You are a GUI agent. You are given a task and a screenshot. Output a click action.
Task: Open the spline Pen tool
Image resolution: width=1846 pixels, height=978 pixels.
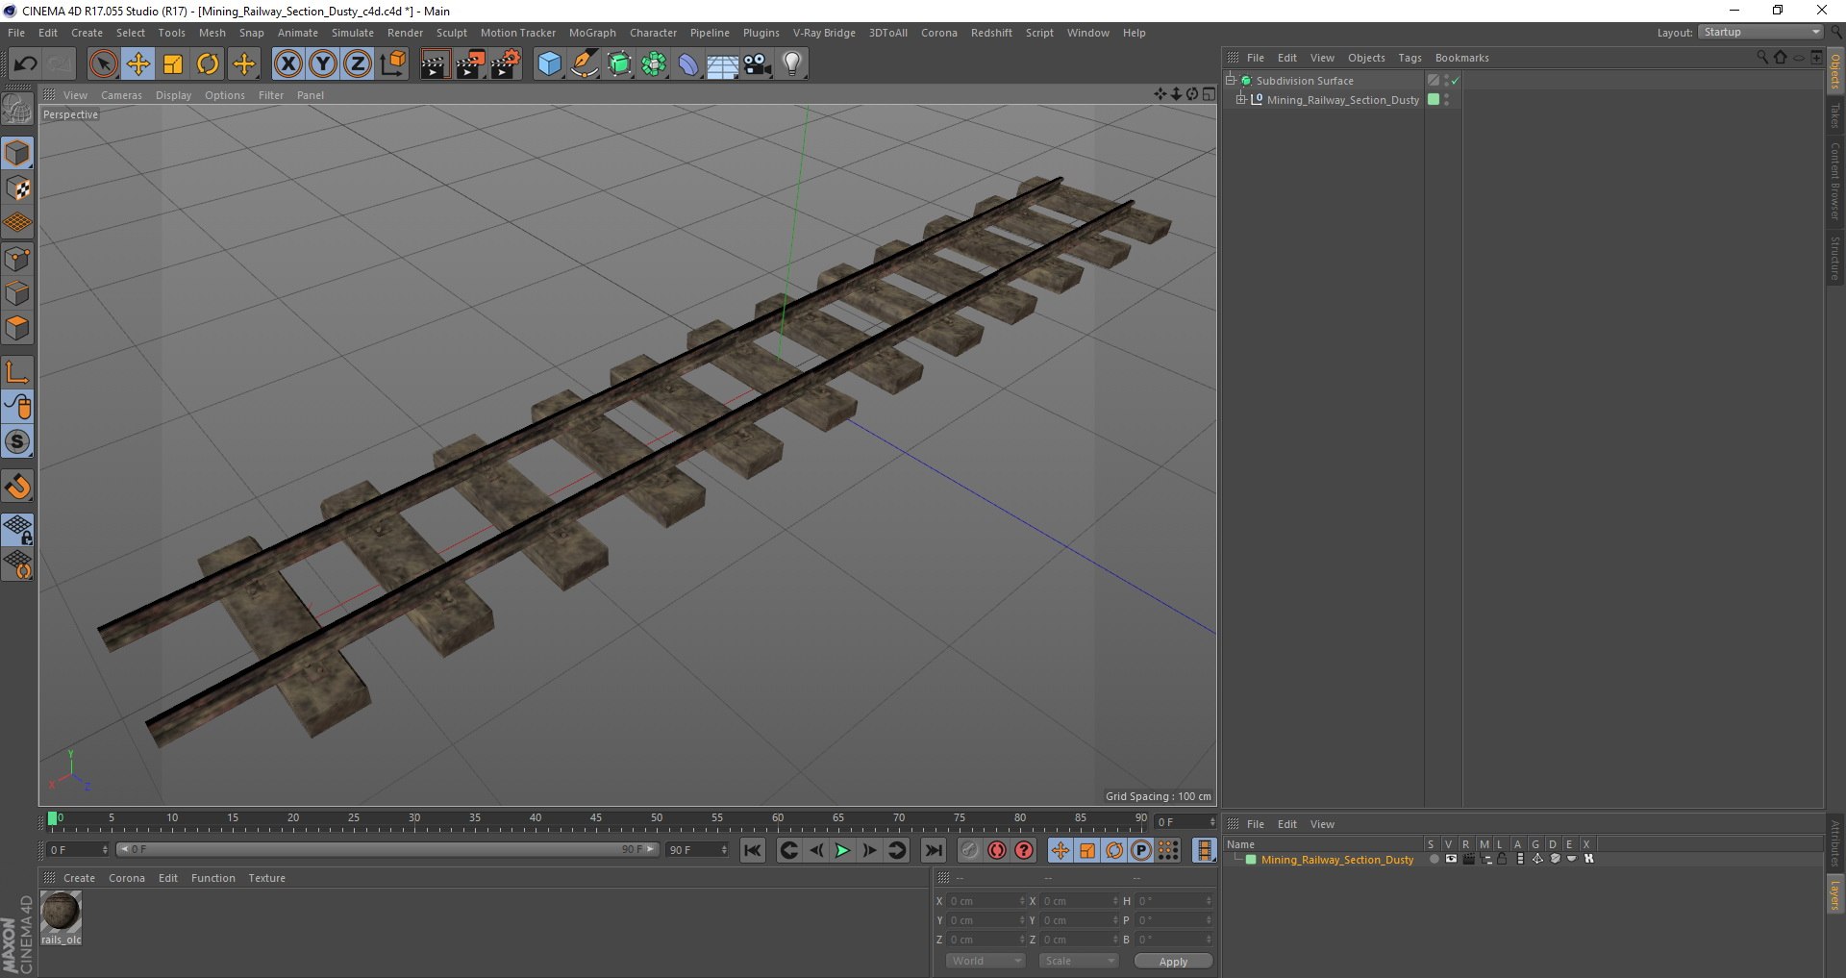point(584,64)
